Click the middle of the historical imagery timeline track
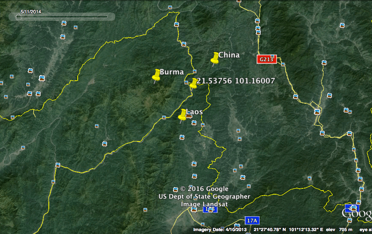The image size is (372, 234). (62, 17)
